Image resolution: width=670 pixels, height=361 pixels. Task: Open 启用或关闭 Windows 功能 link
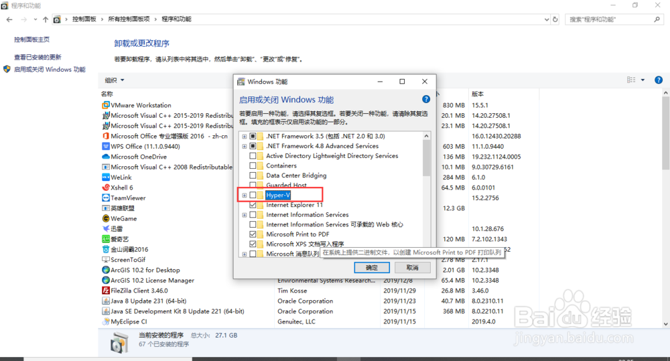pos(50,69)
